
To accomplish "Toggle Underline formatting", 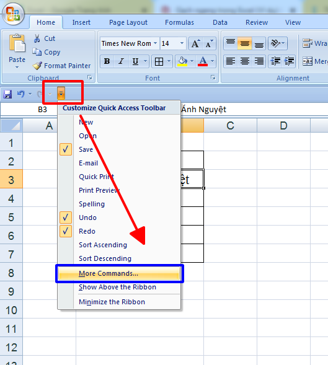I will (135, 61).
